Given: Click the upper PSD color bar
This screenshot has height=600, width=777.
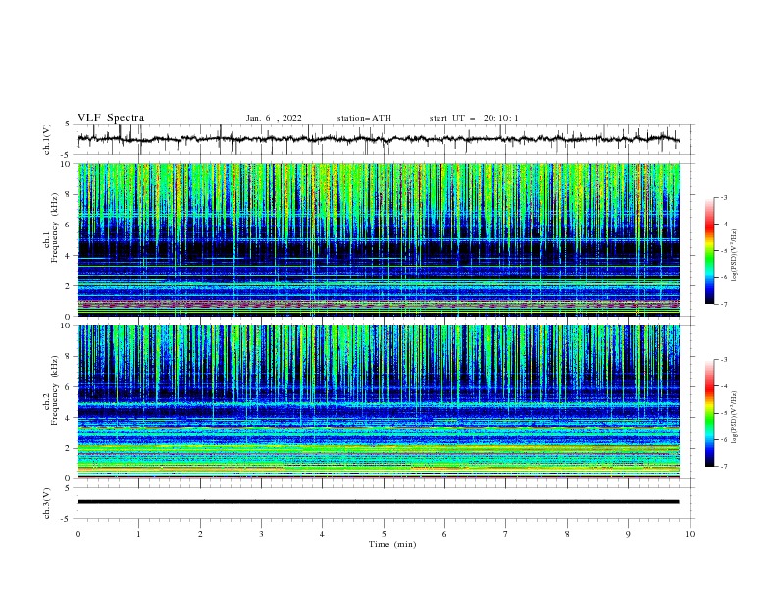Looking at the screenshot, I should (x=709, y=251).
